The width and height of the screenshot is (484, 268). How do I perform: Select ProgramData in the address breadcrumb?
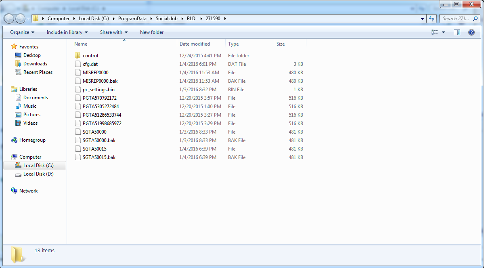point(132,19)
